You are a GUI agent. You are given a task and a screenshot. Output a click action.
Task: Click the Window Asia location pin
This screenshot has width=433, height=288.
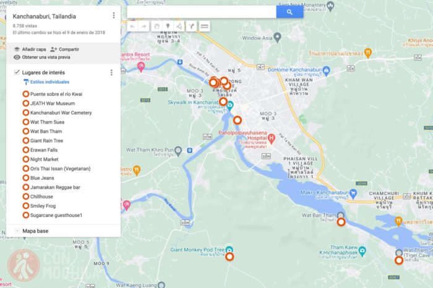(x=277, y=38)
